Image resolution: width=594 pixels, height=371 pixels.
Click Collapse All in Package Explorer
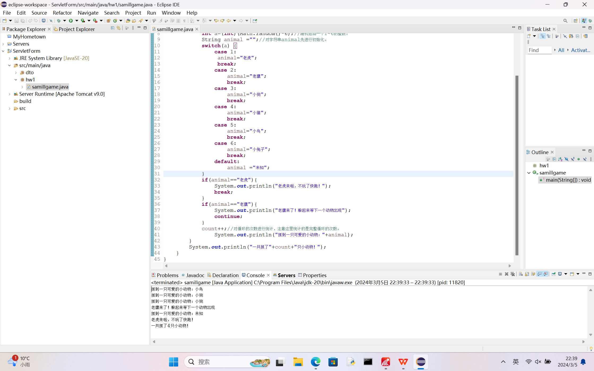[112, 28]
